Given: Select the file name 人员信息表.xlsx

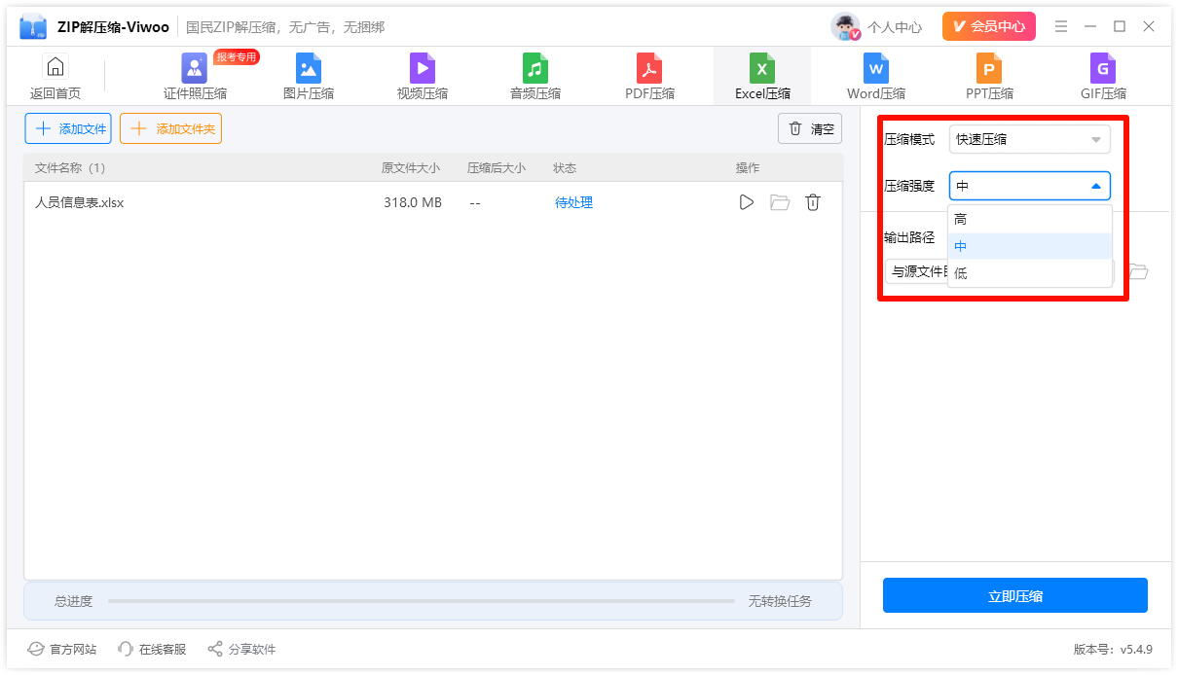Looking at the screenshot, I should 80,202.
